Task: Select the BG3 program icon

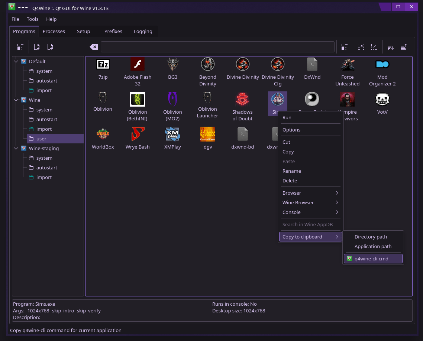Action: (172, 64)
